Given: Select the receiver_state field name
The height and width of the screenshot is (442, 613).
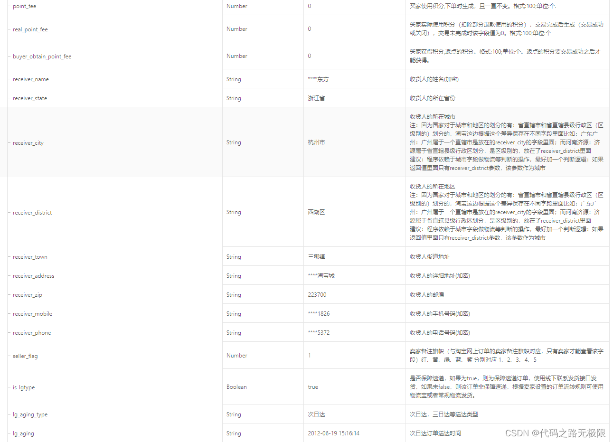Looking at the screenshot, I should tap(30, 98).
